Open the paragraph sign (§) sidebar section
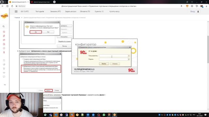Image resolution: width=209 pixels, height=117 pixels. 4,52
